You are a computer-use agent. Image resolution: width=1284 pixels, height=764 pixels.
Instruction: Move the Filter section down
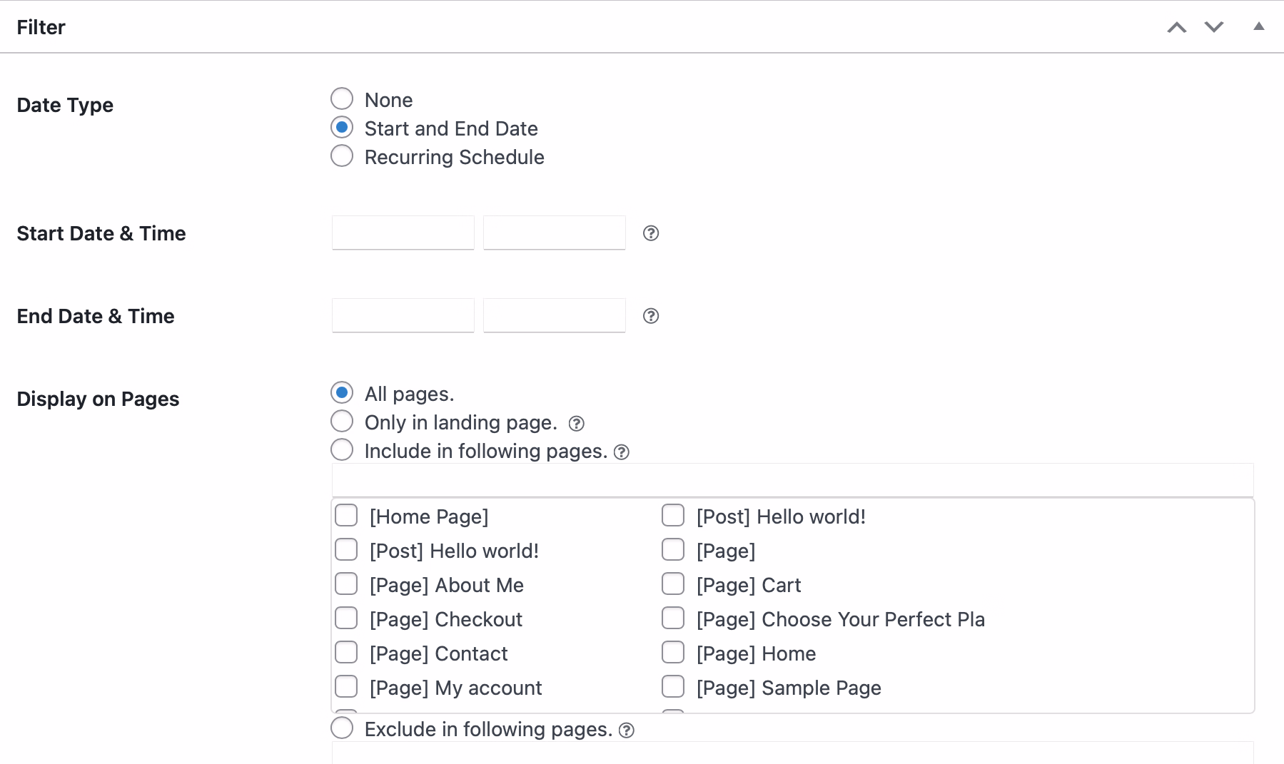coord(1213,27)
